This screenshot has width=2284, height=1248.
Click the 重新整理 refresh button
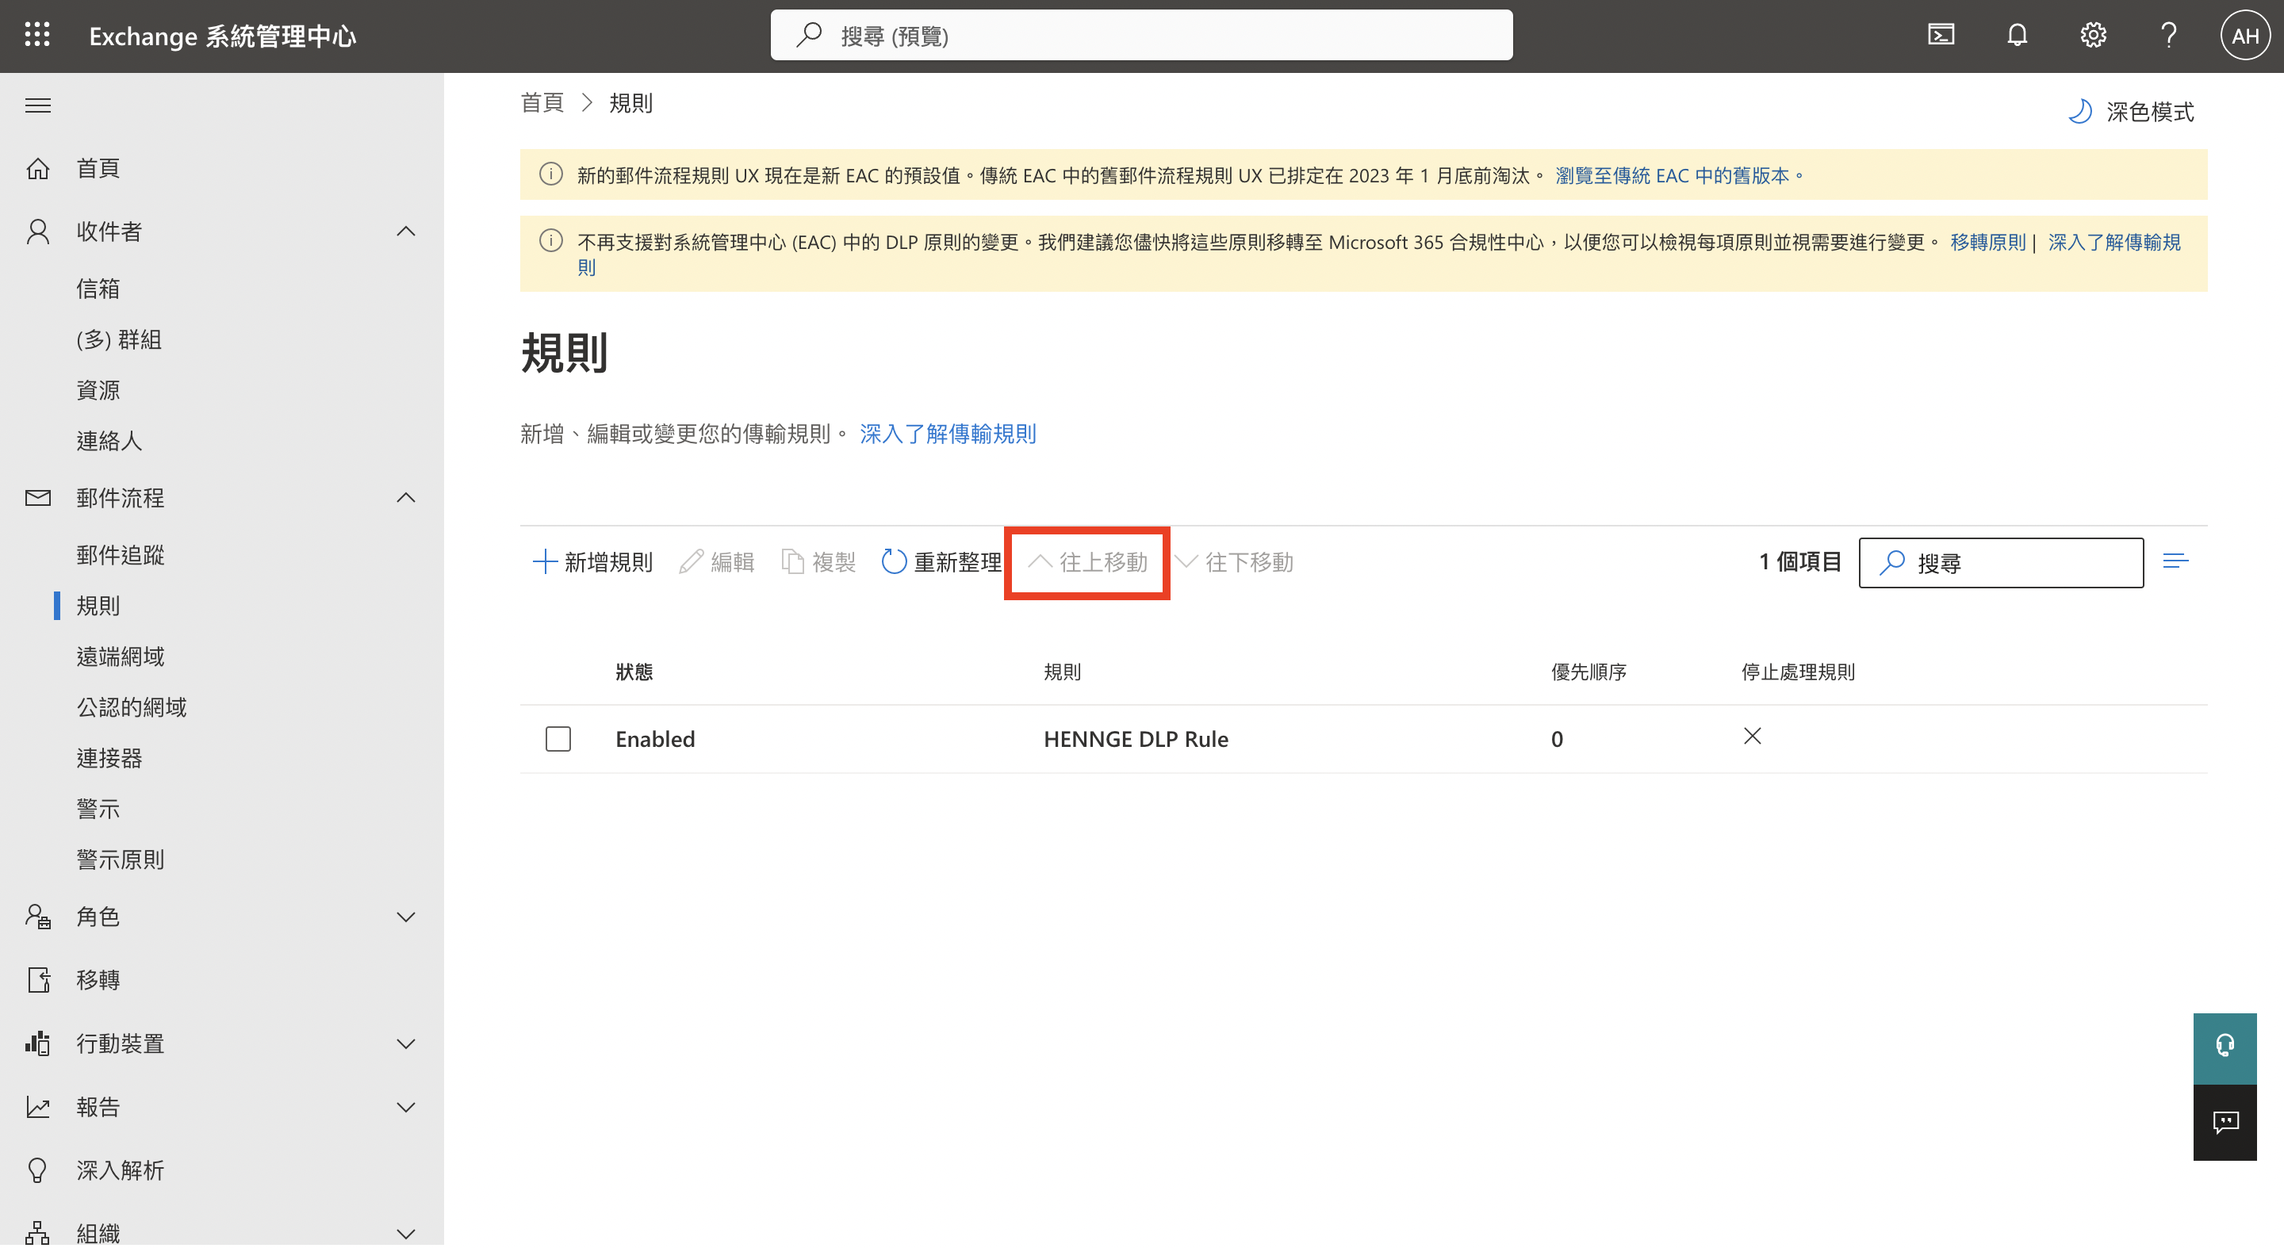[941, 562]
